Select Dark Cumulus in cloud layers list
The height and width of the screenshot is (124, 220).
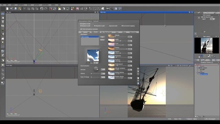90,37
